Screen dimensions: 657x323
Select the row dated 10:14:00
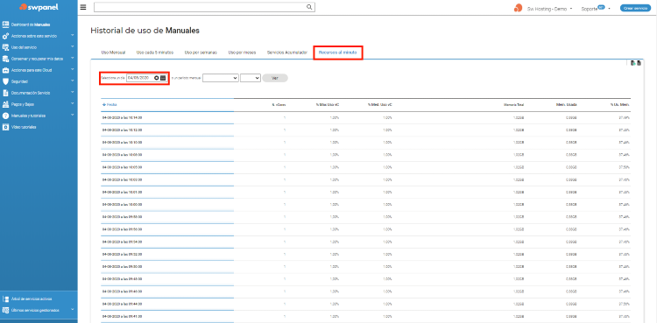[x=365, y=117]
